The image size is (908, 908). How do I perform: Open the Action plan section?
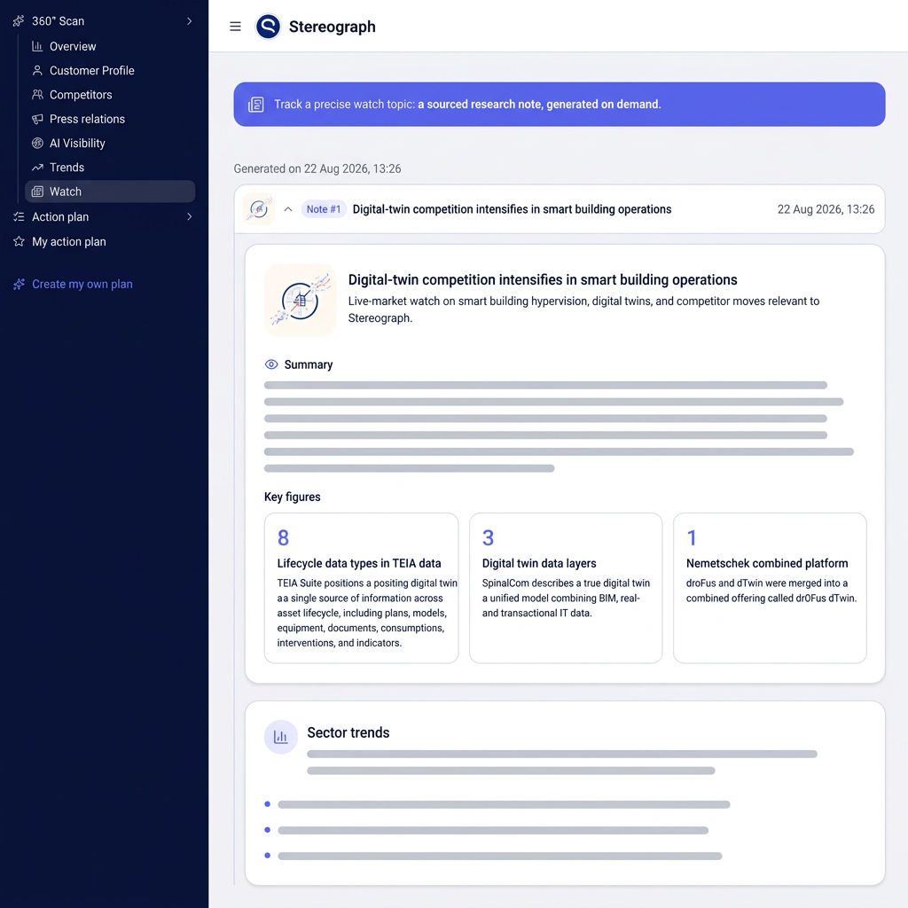coord(60,217)
